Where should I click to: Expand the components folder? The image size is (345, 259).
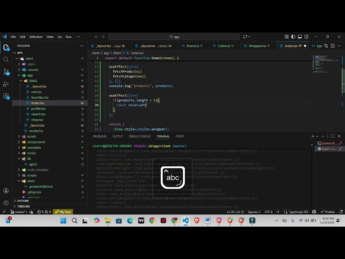point(36,142)
